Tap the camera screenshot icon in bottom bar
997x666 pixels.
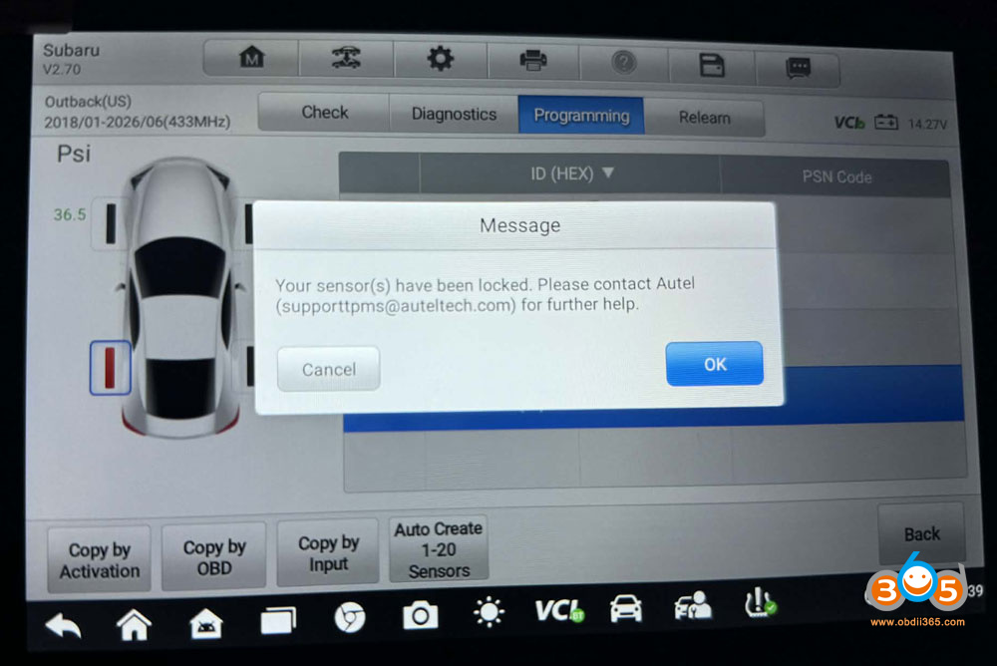coord(420,616)
